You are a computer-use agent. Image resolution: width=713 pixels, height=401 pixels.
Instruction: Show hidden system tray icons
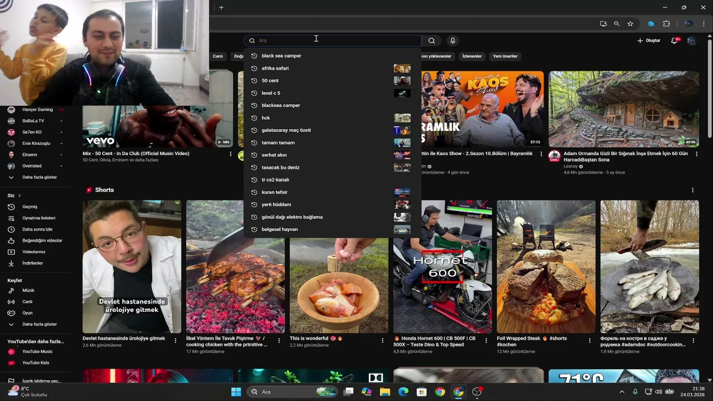[x=622, y=392]
